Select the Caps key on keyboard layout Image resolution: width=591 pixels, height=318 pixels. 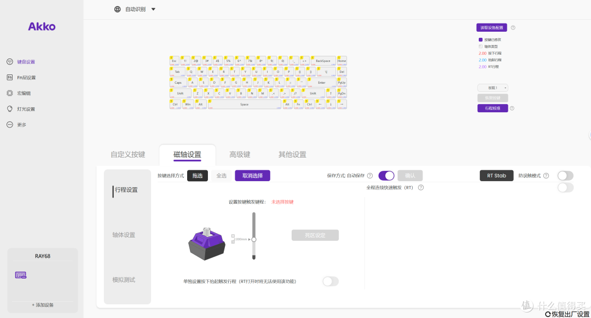click(178, 83)
